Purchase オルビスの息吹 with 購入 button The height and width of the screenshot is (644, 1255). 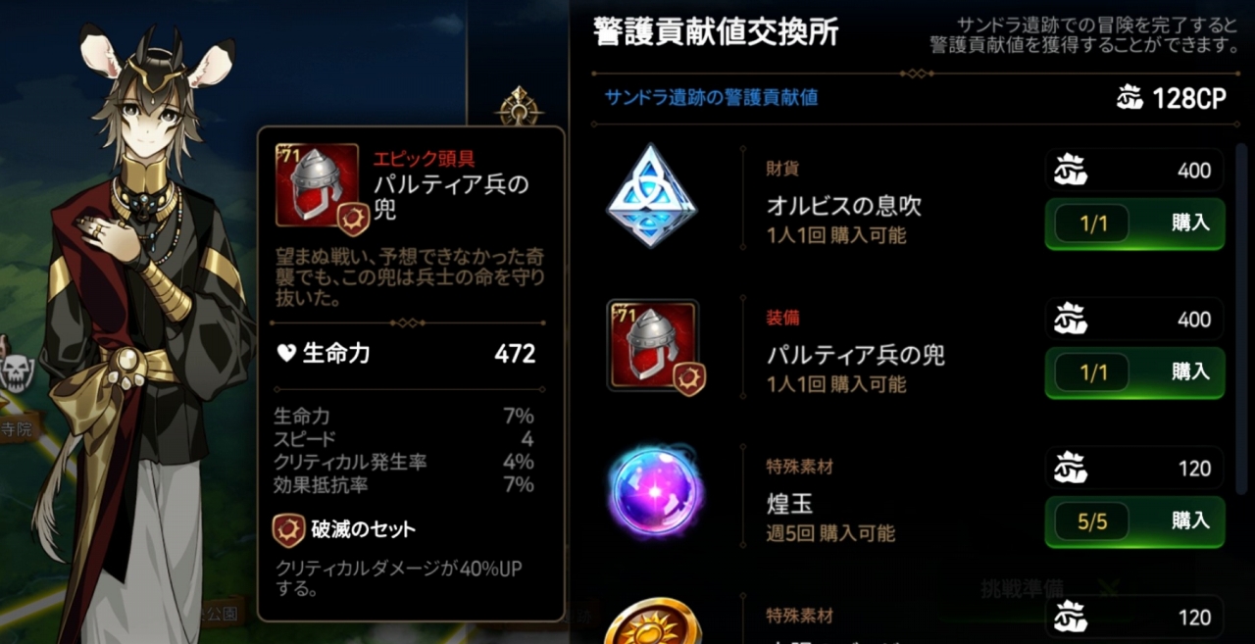pos(1134,223)
